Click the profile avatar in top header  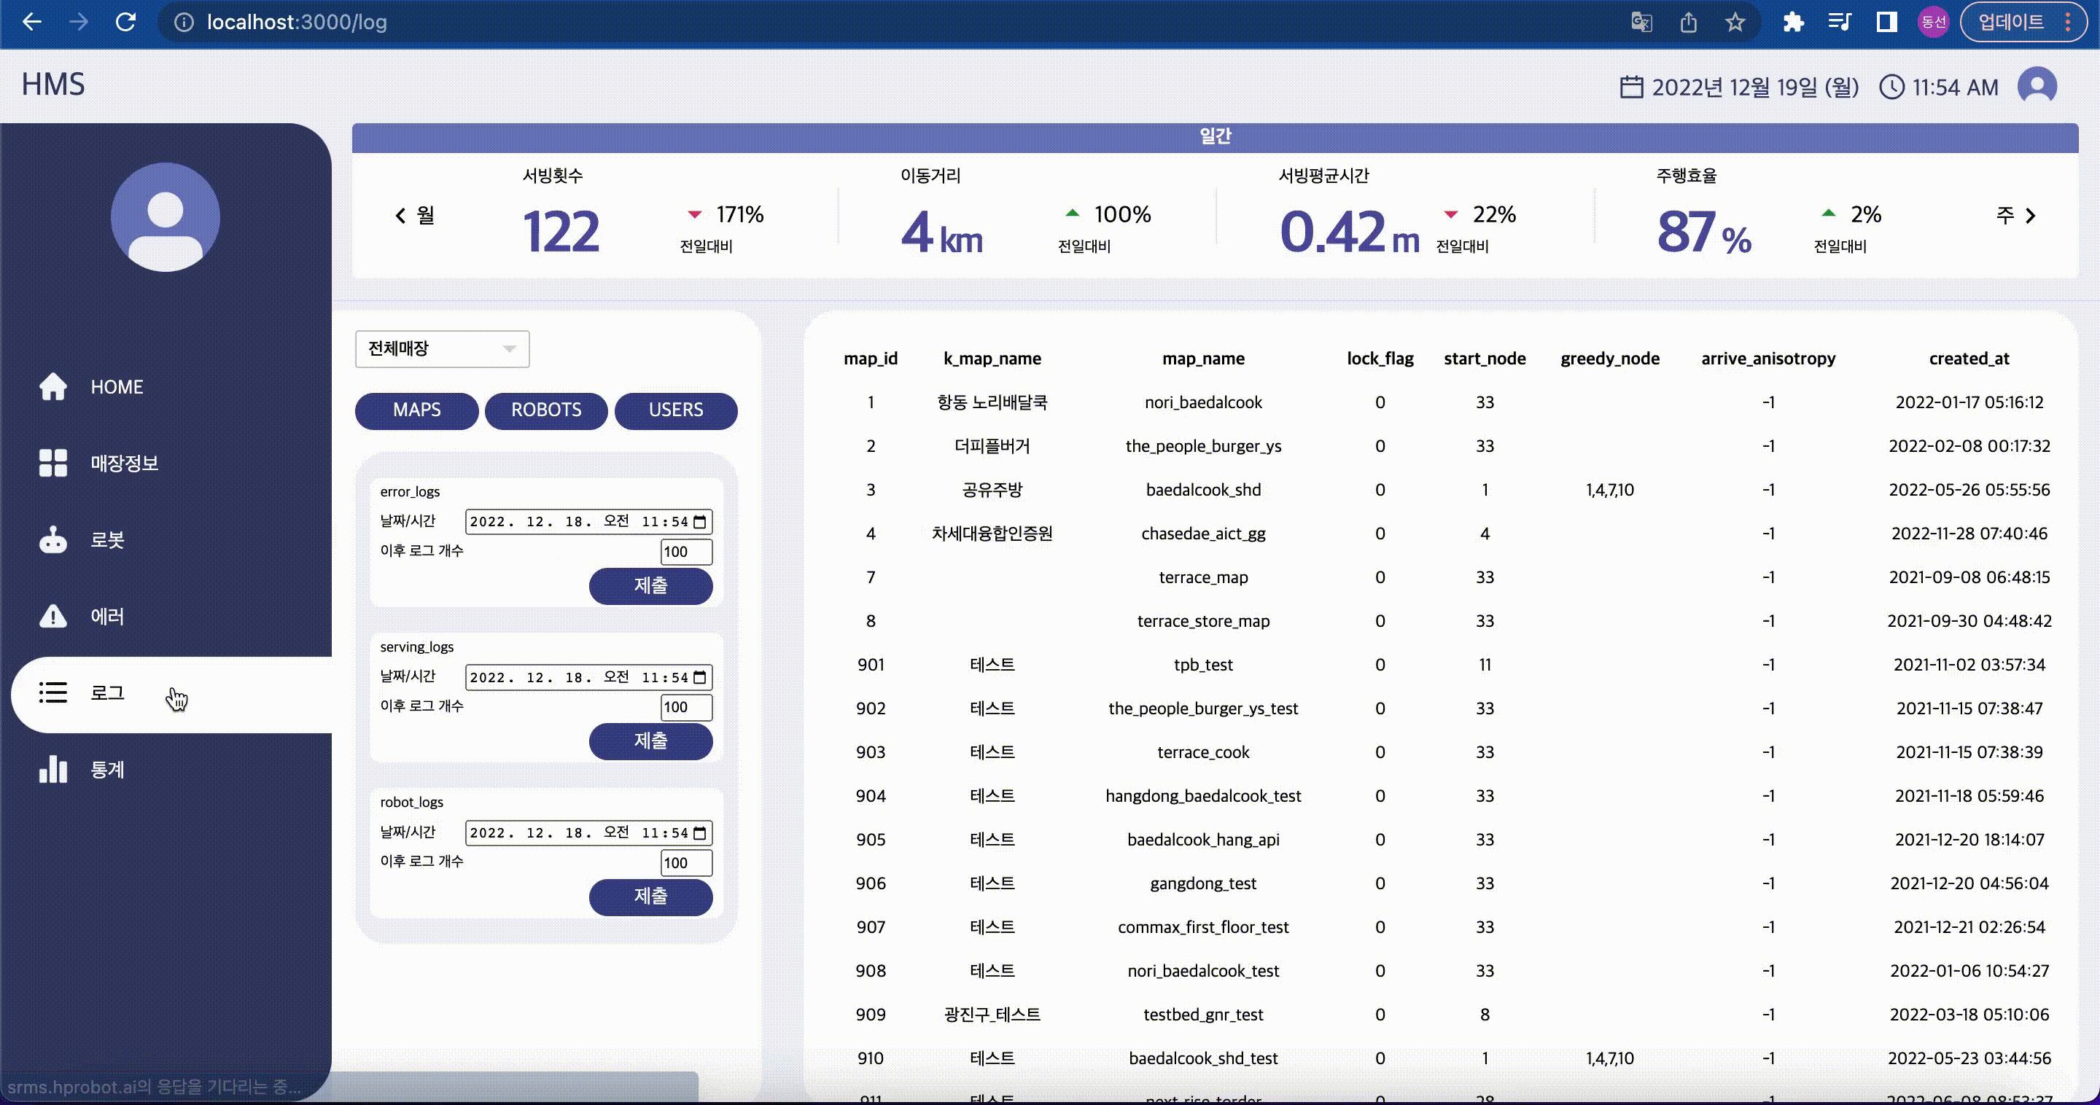pos(2037,87)
